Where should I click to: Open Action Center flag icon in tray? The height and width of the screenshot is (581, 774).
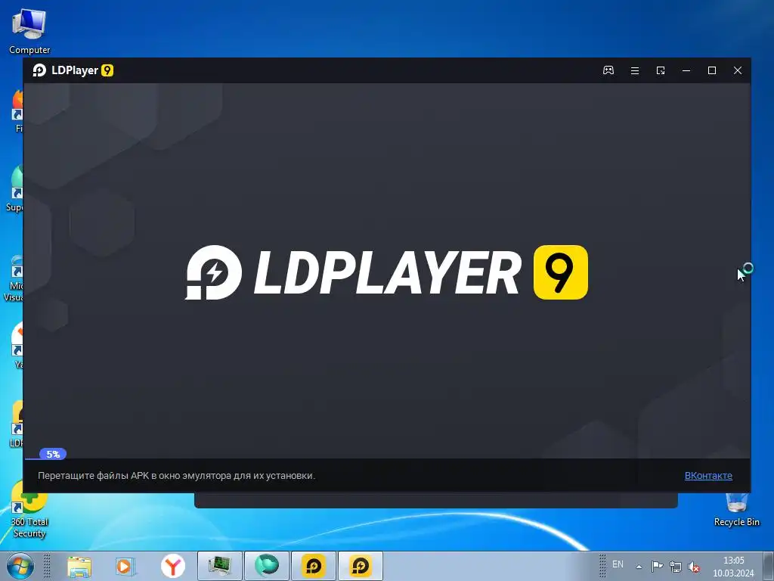(x=657, y=567)
